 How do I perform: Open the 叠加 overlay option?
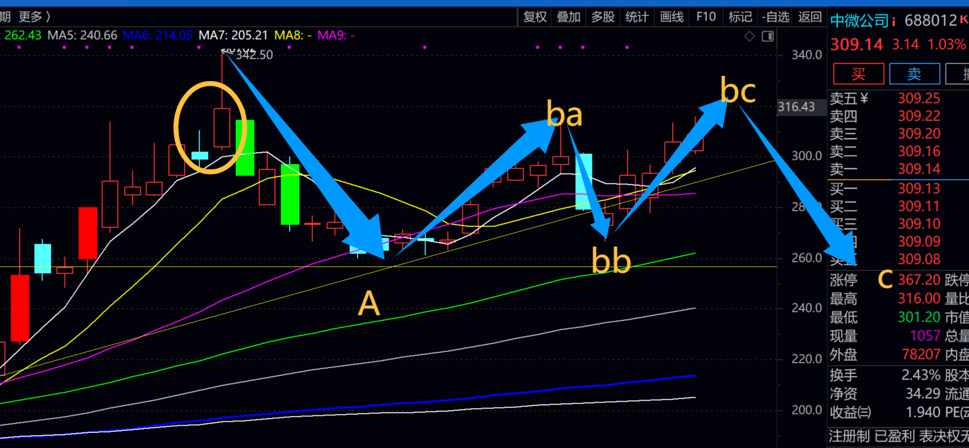[x=568, y=18]
